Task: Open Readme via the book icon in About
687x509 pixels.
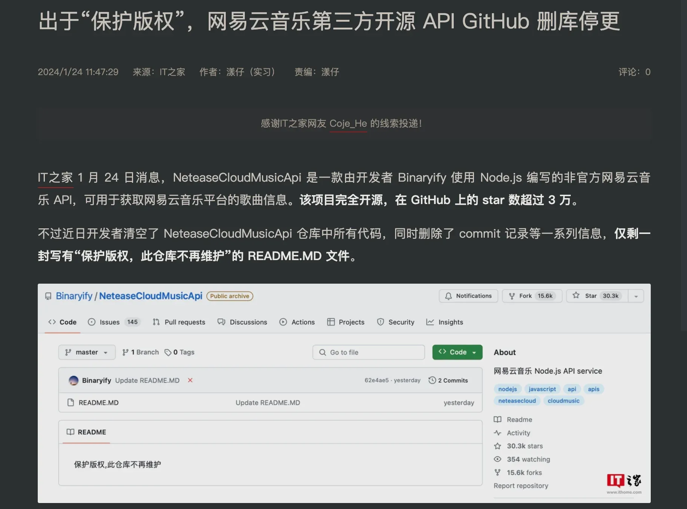Action: click(x=498, y=419)
